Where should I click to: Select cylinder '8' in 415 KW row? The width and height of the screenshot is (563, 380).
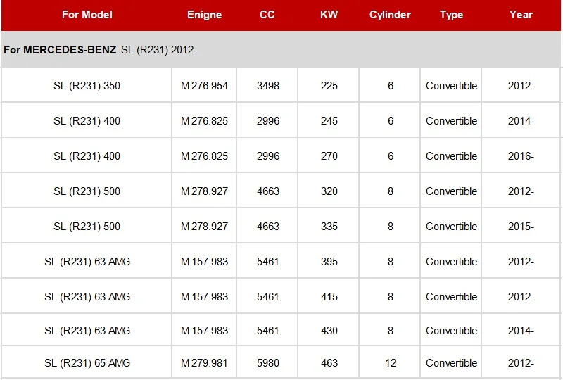click(391, 297)
